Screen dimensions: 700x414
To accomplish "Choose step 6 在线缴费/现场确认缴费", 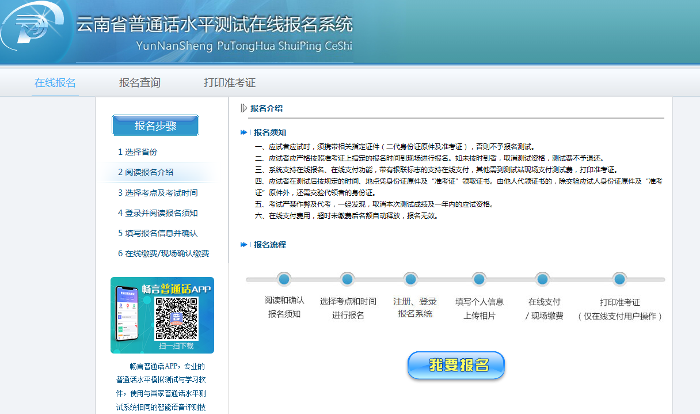I will [x=163, y=253].
